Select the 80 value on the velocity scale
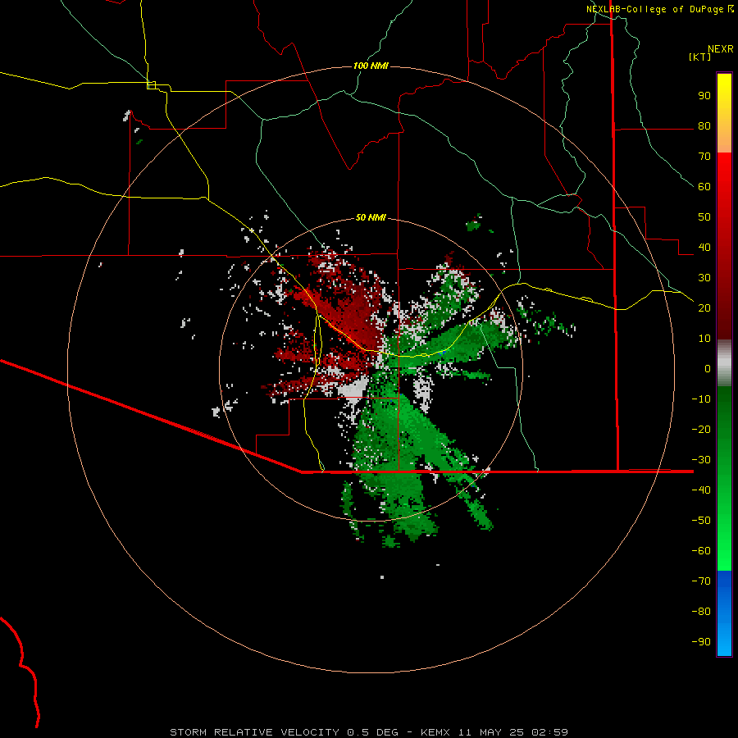 coord(704,126)
